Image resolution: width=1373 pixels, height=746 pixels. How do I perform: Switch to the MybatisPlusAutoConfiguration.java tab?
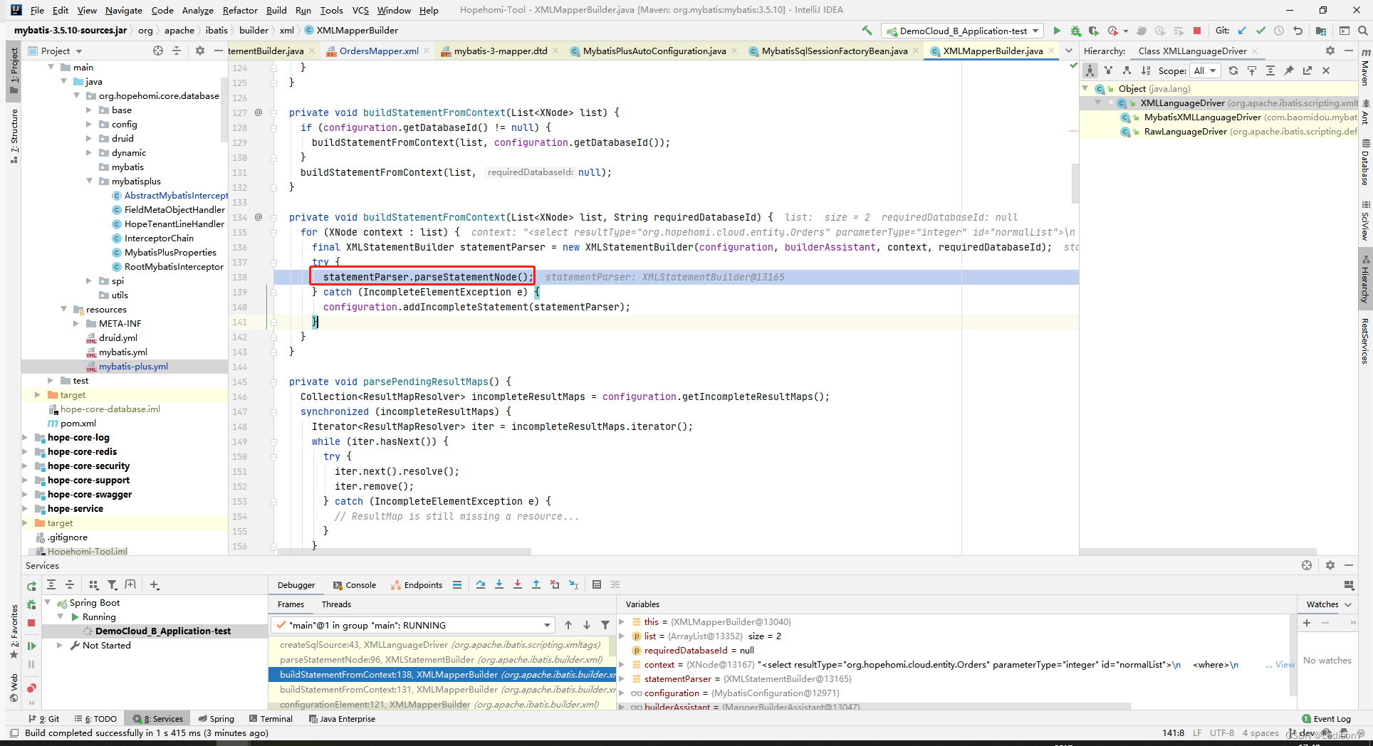tap(654, 51)
